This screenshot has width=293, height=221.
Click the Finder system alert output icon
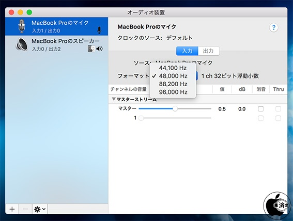click(x=91, y=49)
